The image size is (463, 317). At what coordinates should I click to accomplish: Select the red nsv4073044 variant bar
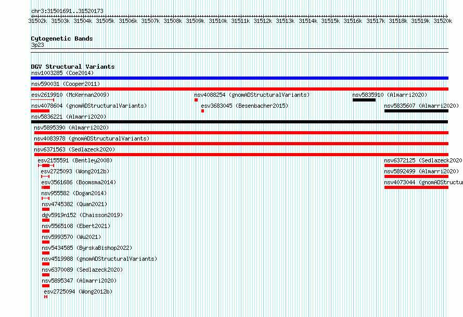[x=416, y=187]
